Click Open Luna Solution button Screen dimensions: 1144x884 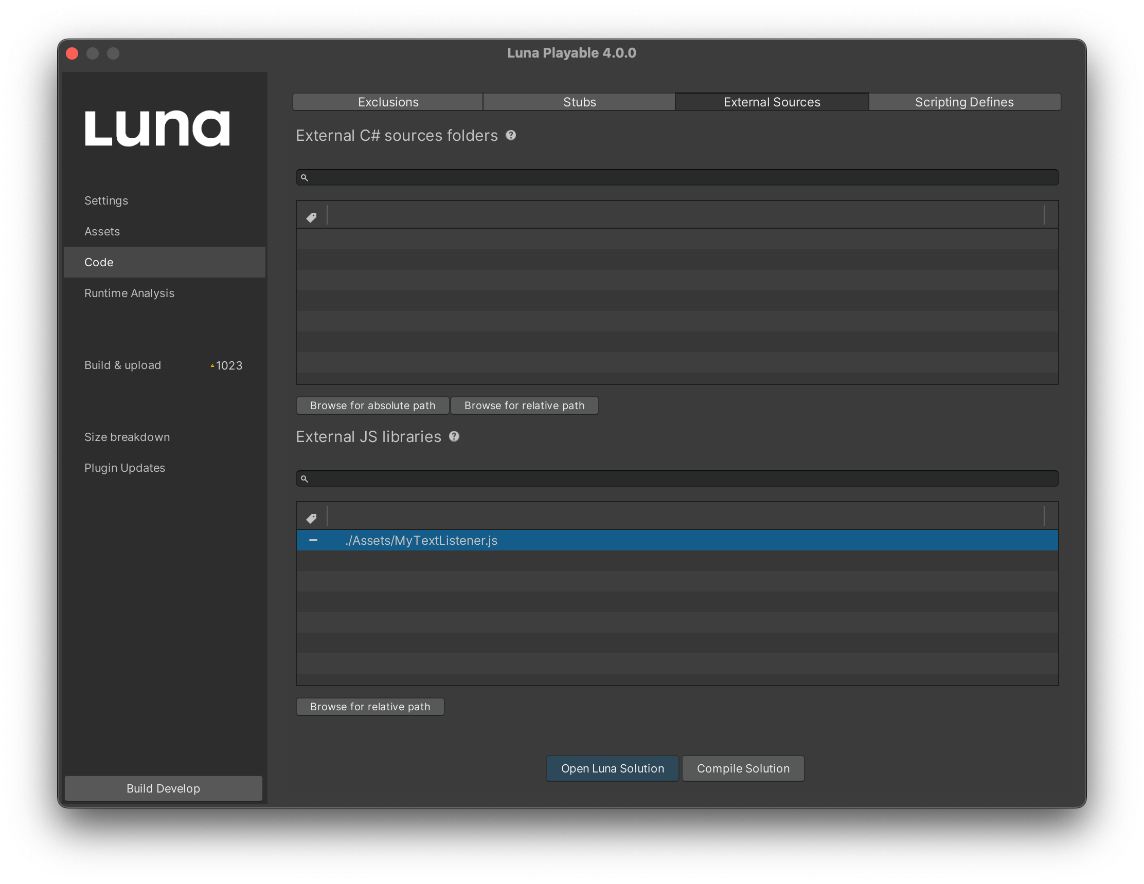(612, 768)
